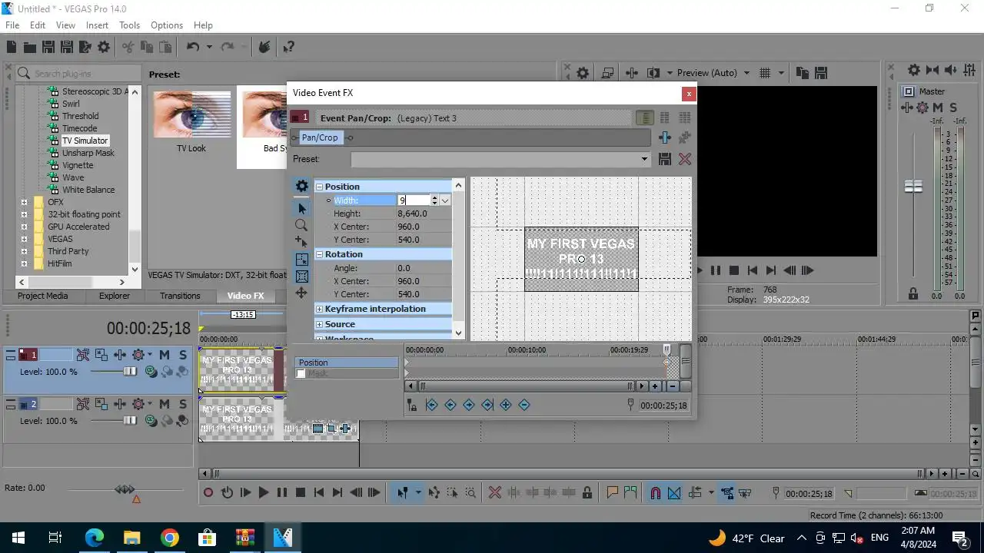Click the Undo arrow icon
Viewport: 984px width, 553px height.
click(x=193, y=48)
